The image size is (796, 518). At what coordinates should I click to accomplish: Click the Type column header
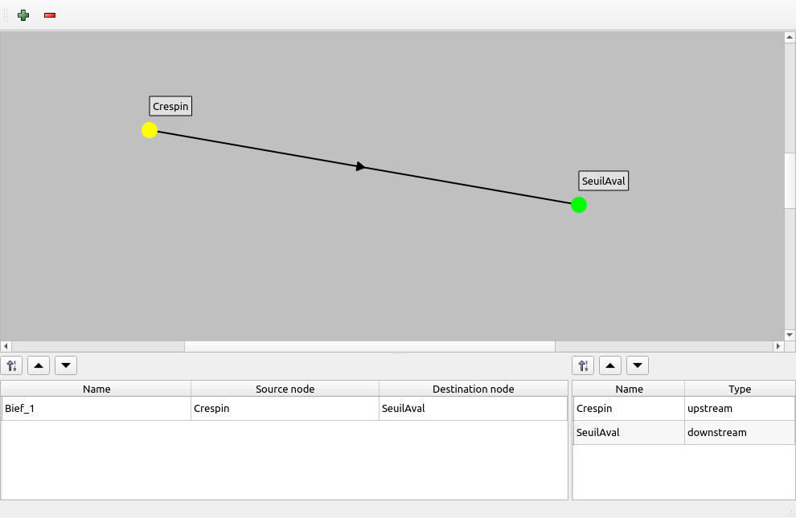coord(739,389)
